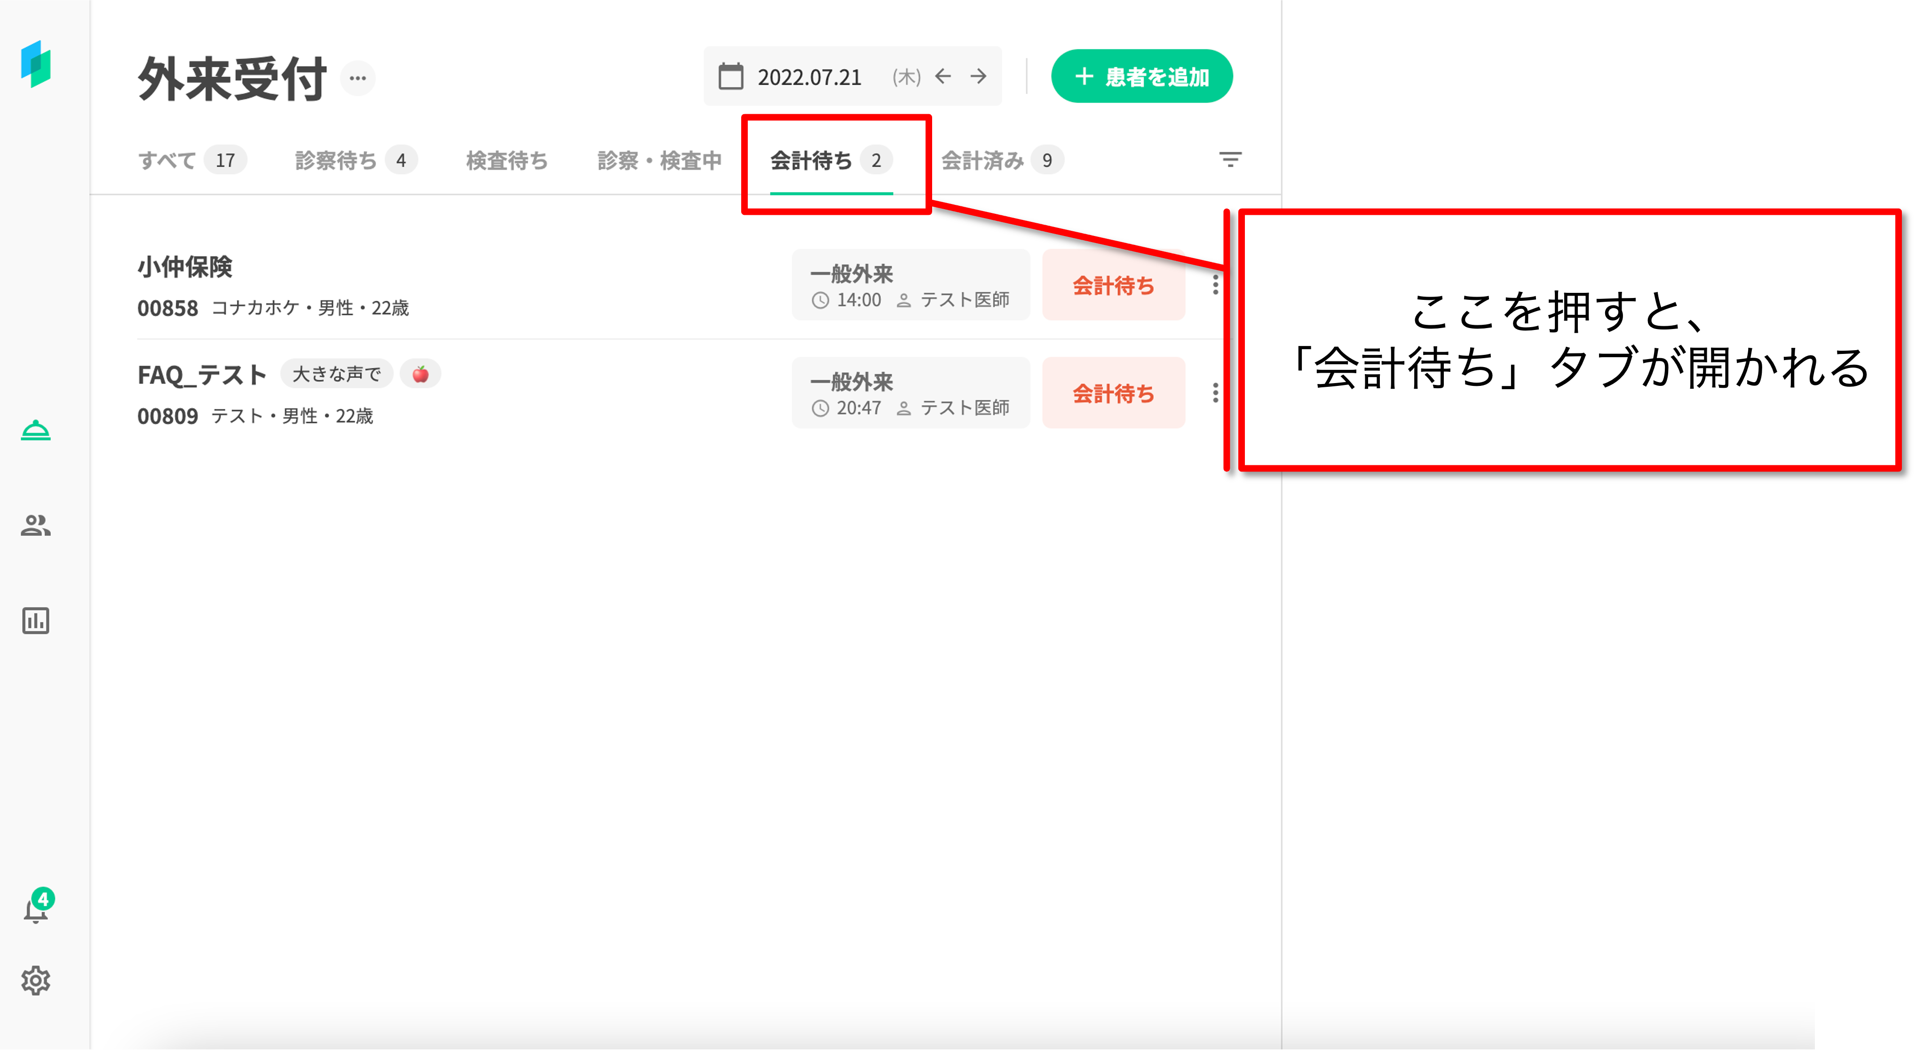Open the reception bell sidebar icon
The width and height of the screenshot is (1916, 1051).
pyautogui.click(x=36, y=431)
